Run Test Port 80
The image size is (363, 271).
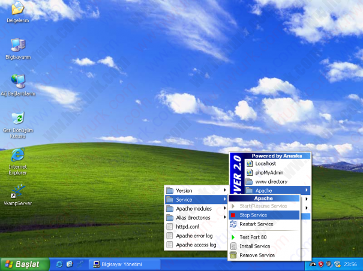pos(264,237)
